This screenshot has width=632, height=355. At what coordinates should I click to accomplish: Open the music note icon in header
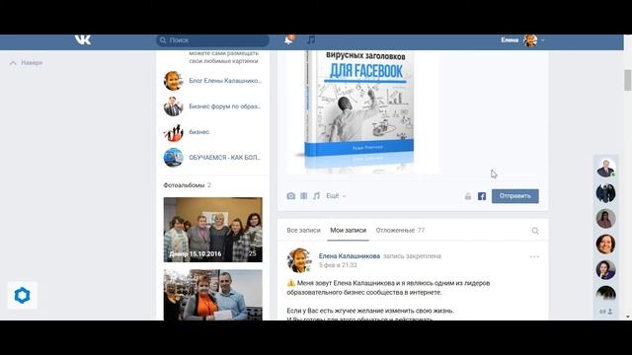coord(311,39)
